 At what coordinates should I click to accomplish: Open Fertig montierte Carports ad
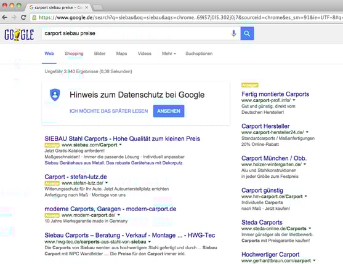tap(275, 94)
